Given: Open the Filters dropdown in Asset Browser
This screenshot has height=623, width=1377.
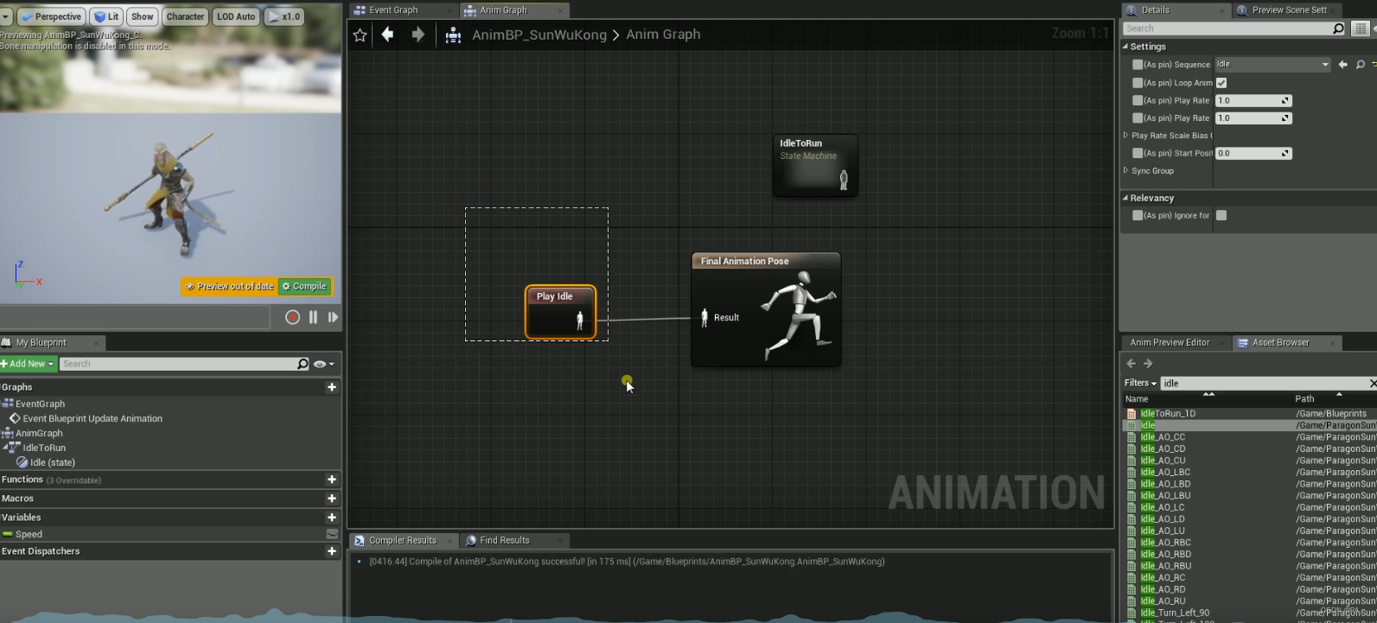Looking at the screenshot, I should point(1140,383).
